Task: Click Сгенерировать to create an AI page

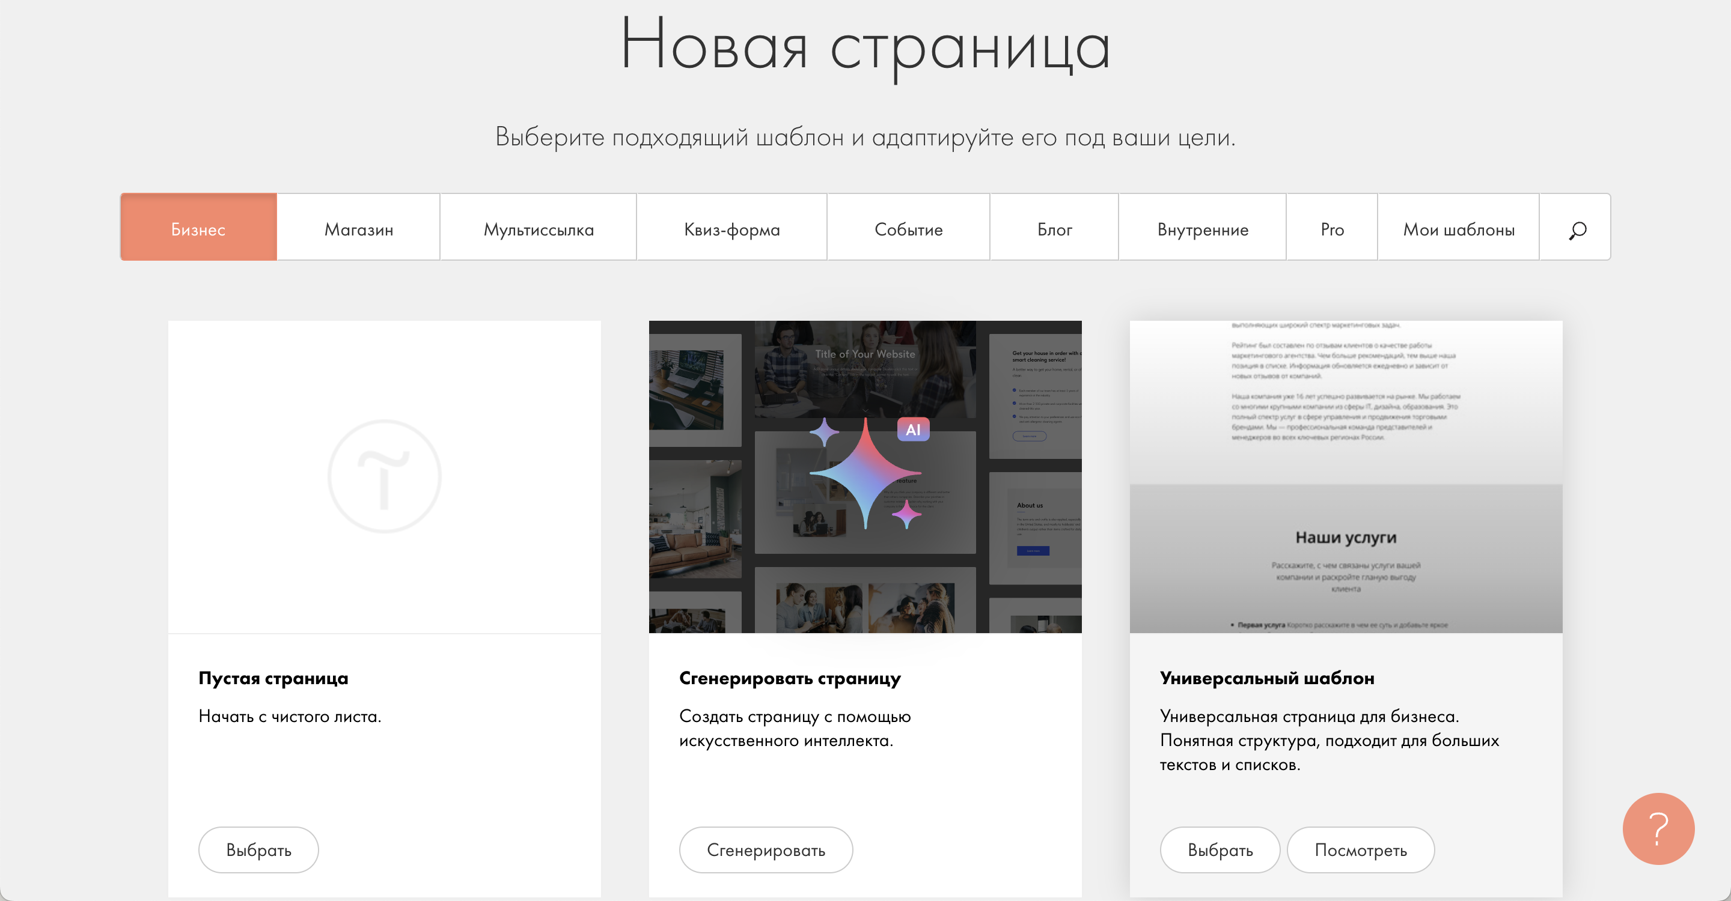Action: [x=766, y=849]
